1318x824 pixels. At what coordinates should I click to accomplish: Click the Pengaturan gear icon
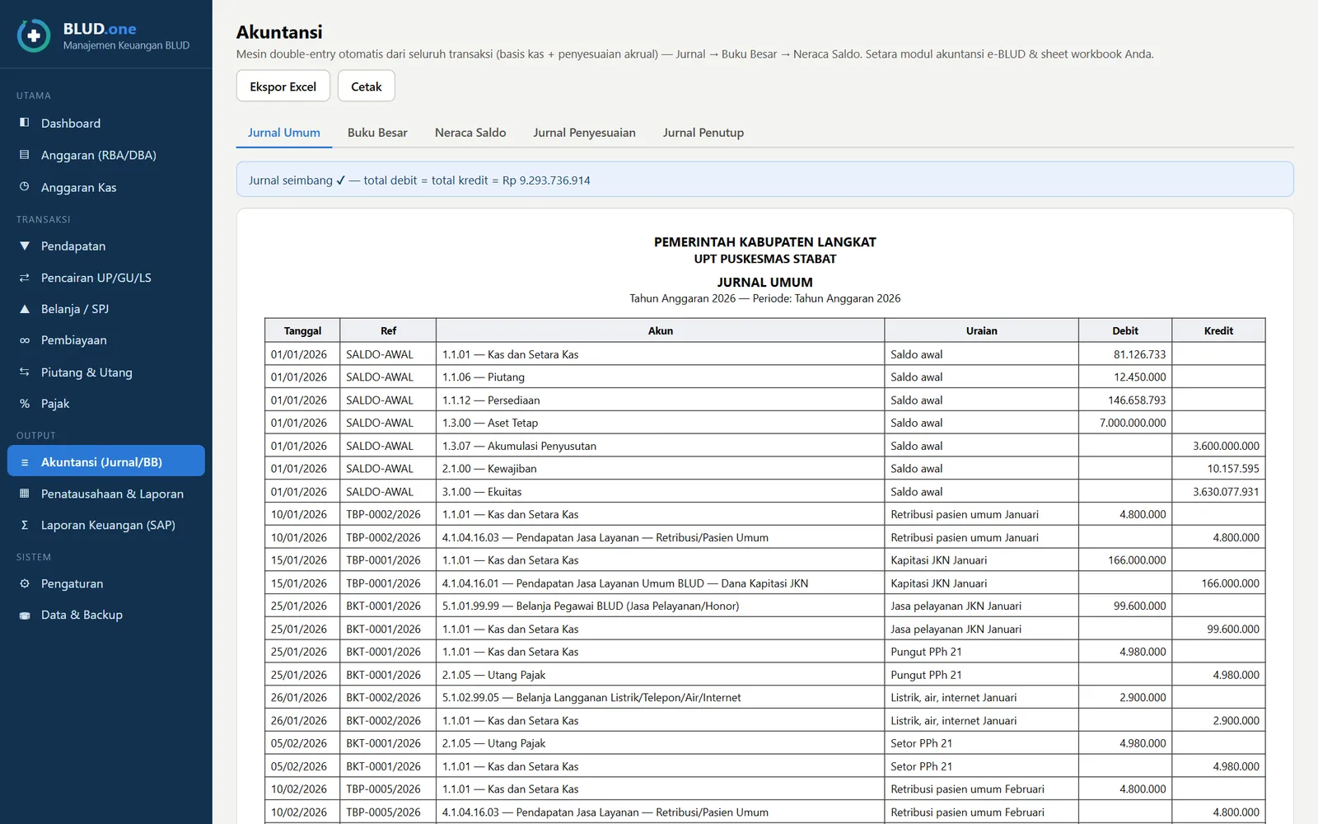point(25,583)
